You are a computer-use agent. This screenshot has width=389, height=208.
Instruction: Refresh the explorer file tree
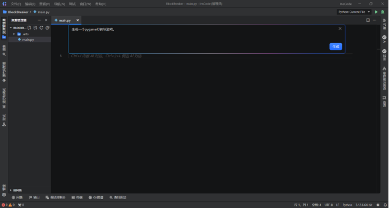coord(41,27)
